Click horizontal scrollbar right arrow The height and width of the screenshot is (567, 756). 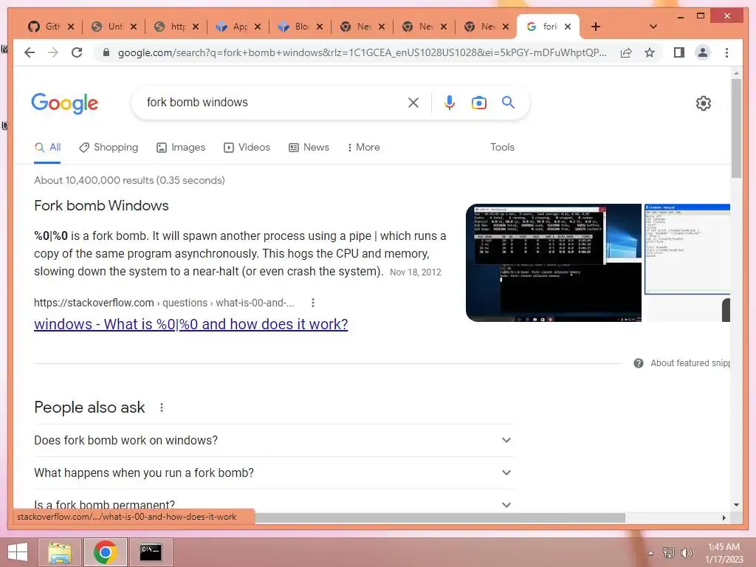(x=724, y=518)
